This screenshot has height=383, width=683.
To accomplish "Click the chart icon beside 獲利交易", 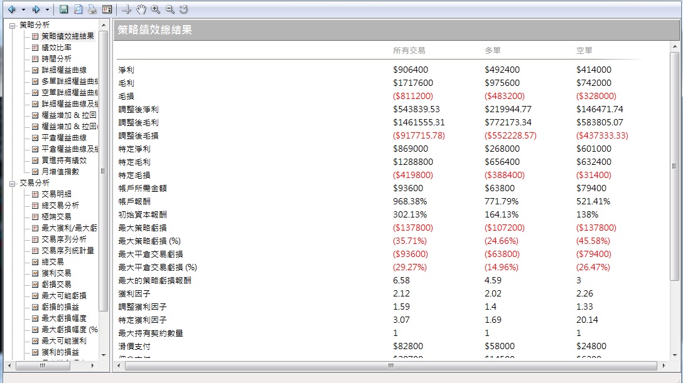I will point(35,273).
